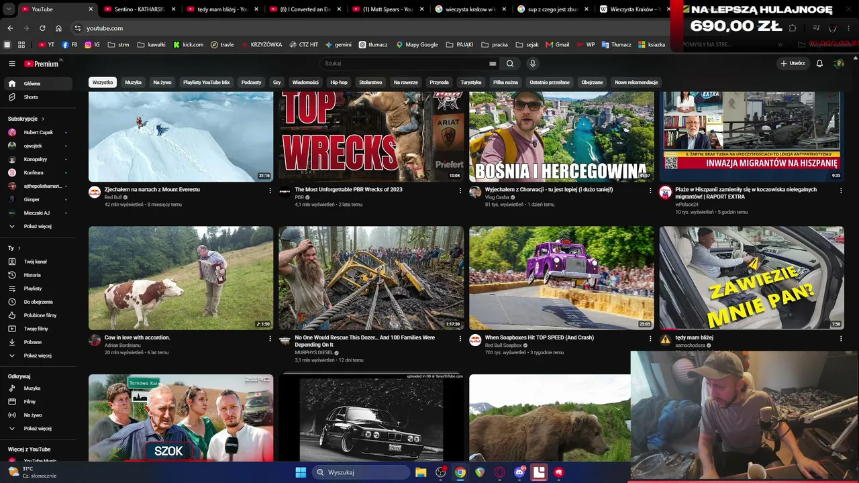Screen dimensions: 859x483
Task: Expand Pokaż więcej under Ty section
Action: (38, 356)
